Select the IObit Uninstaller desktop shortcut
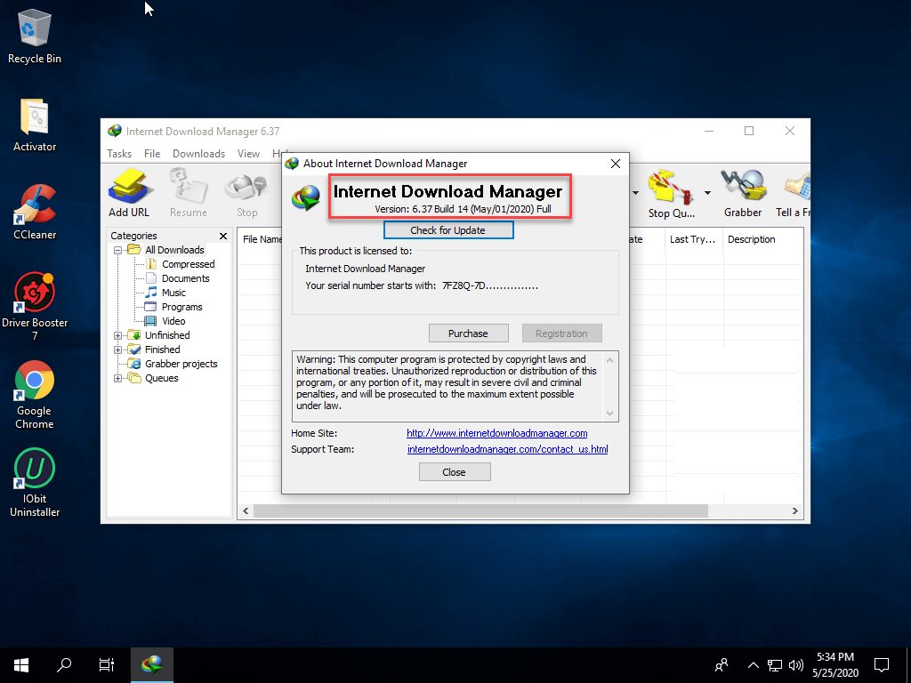 (x=35, y=483)
